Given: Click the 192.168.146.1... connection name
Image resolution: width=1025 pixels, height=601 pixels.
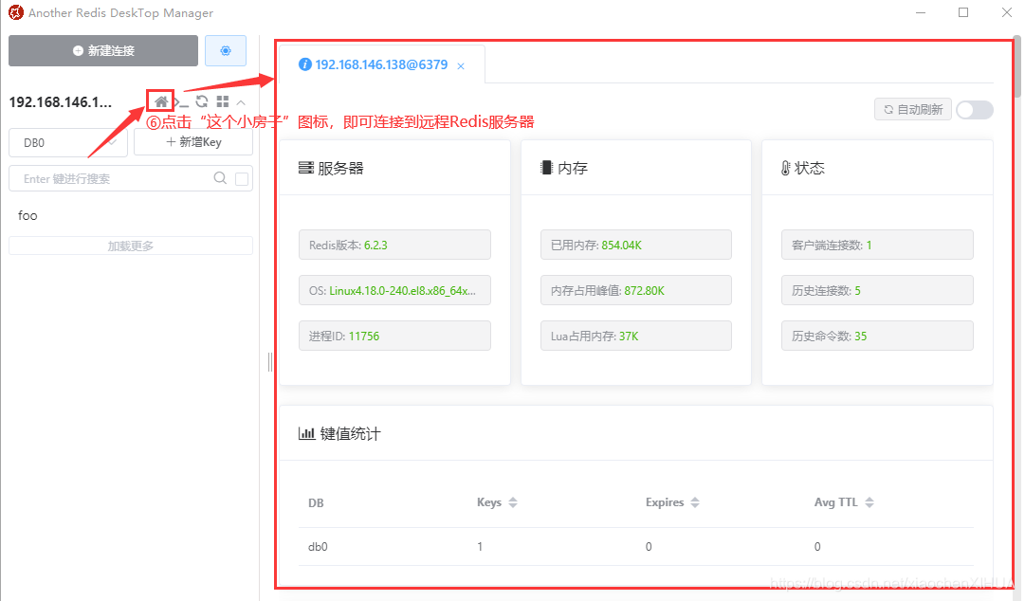Looking at the screenshot, I should [60, 102].
